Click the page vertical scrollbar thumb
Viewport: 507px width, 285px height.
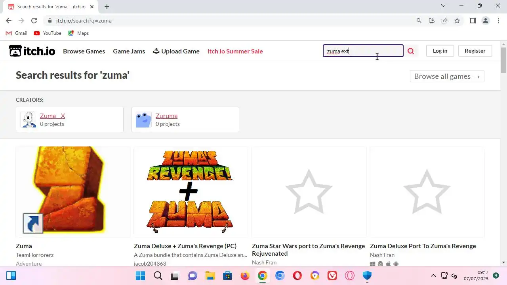pyautogui.click(x=503, y=59)
